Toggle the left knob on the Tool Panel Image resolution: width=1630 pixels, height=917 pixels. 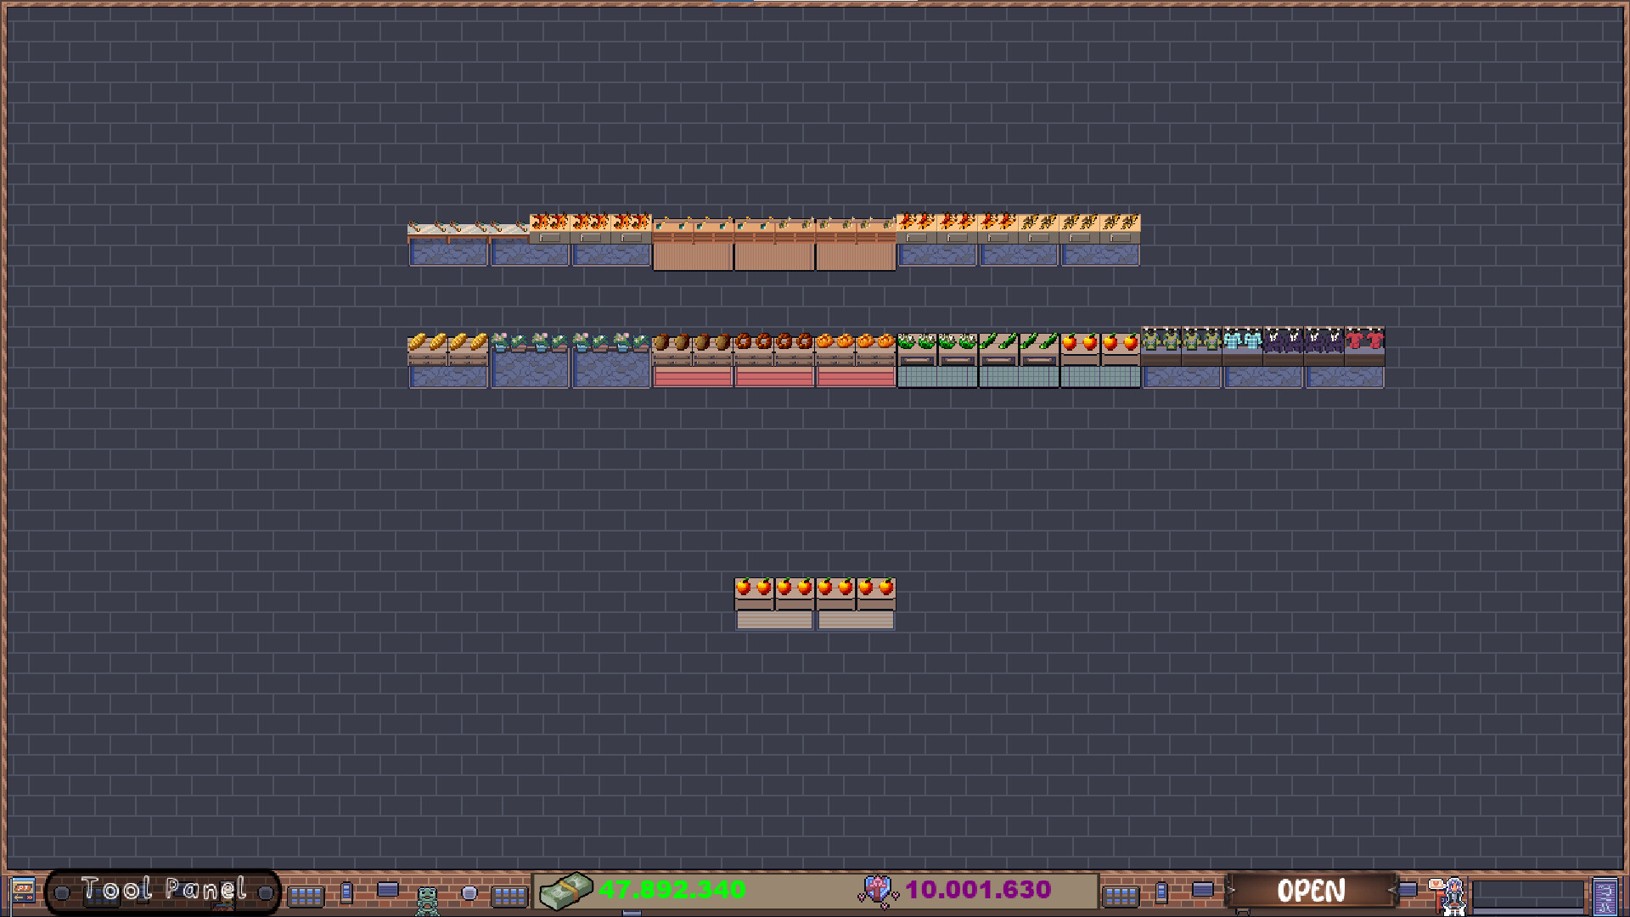(62, 892)
